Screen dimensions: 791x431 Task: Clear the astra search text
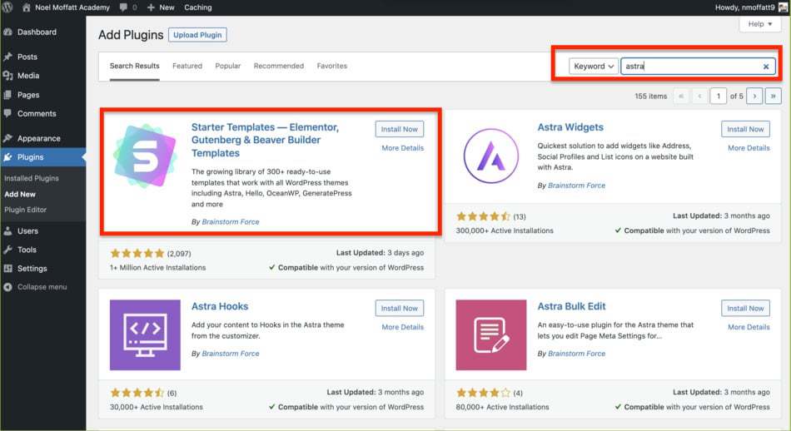[x=766, y=67]
